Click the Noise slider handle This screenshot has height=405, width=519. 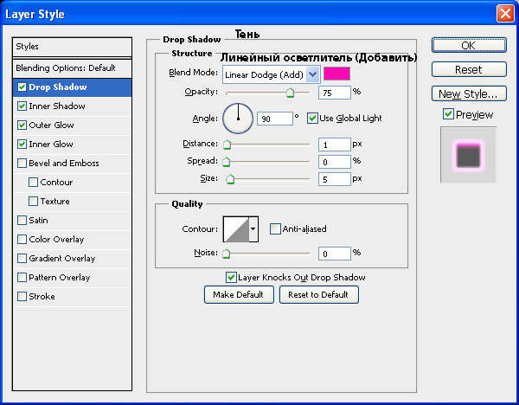point(227,254)
